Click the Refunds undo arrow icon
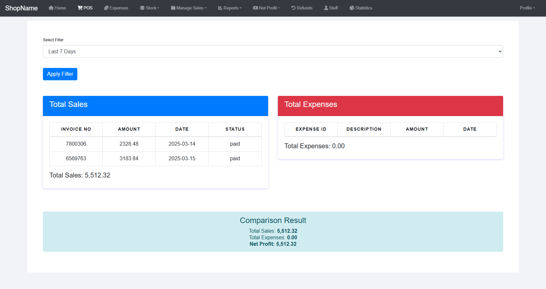The height and width of the screenshot is (289, 546). click(293, 8)
